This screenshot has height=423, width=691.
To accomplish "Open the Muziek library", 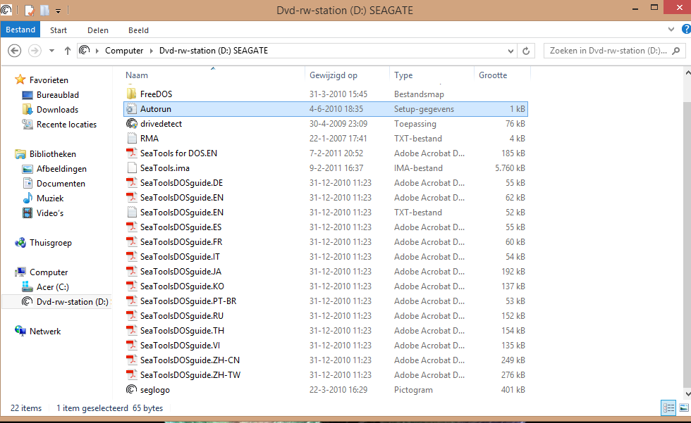I will (x=50, y=198).
